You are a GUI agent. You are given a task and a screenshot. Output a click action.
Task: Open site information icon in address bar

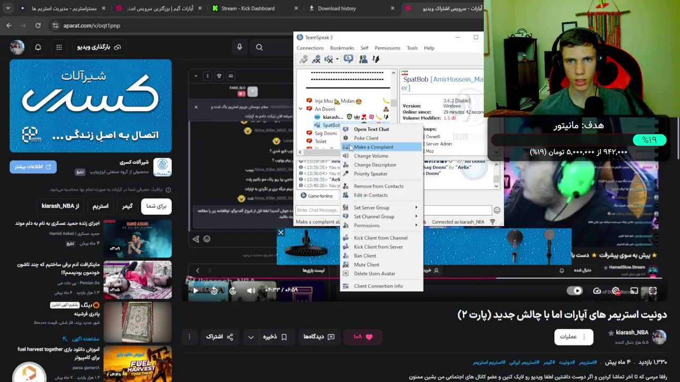(x=55, y=25)
